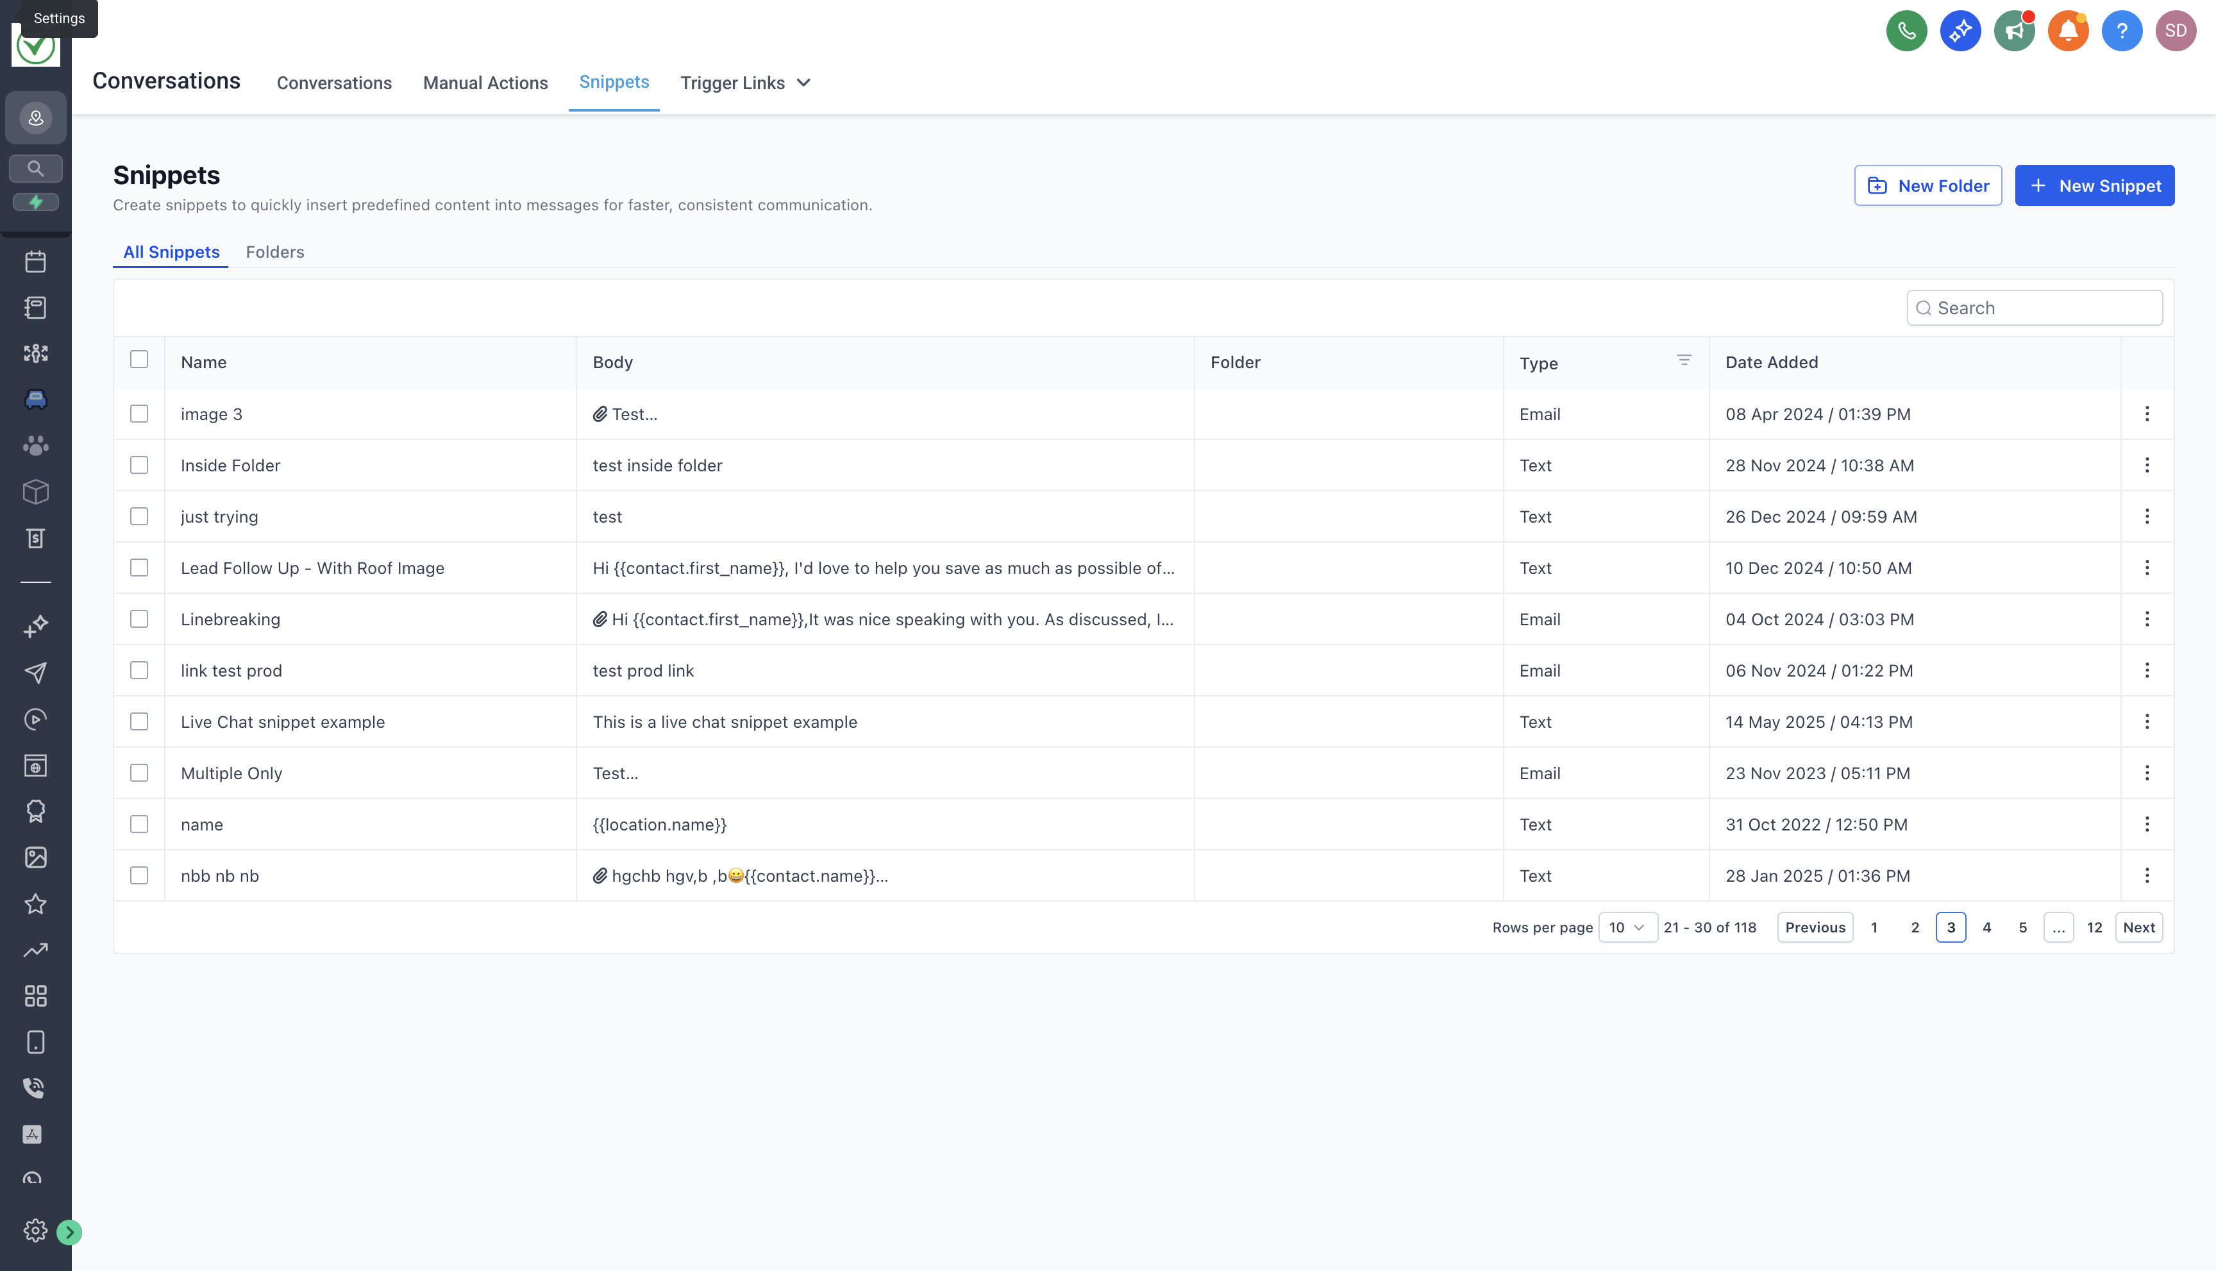The image size is (2216, 1271).
Task: Open the orange notifications bell
Action: [x=2068, y=31]
